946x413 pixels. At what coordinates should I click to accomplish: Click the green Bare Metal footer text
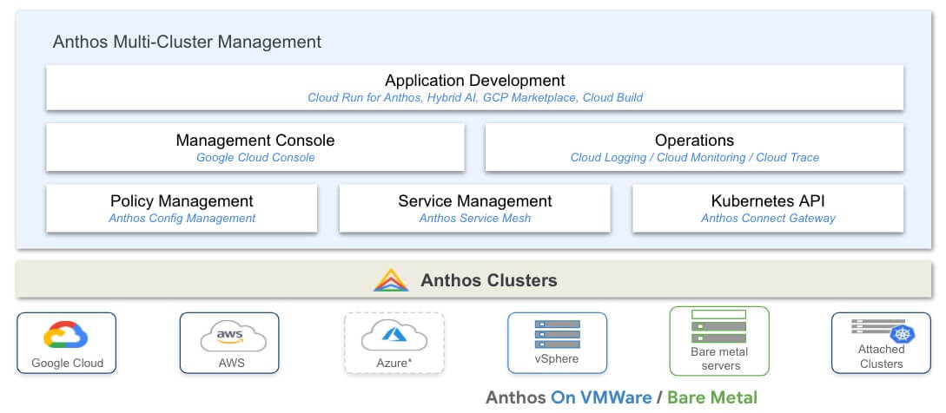point(711,397)
